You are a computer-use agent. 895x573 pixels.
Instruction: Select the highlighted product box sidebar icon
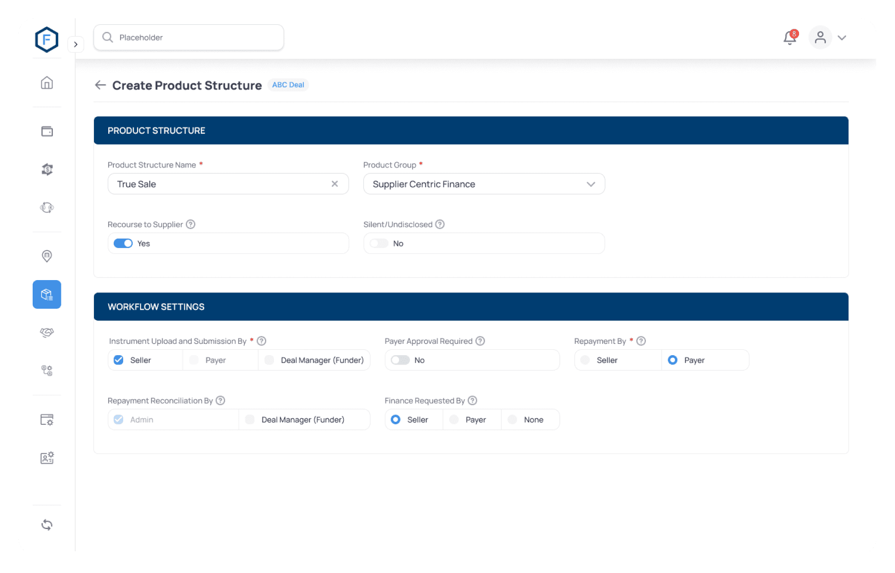coord(47,294)
